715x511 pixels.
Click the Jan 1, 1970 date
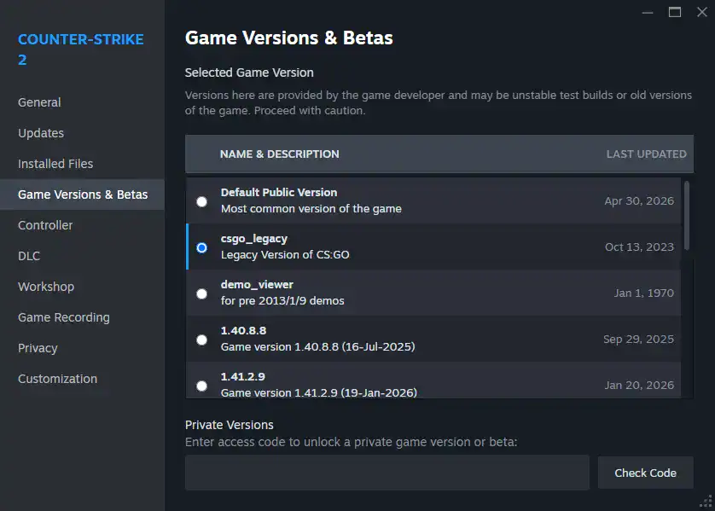pos(644,293)
